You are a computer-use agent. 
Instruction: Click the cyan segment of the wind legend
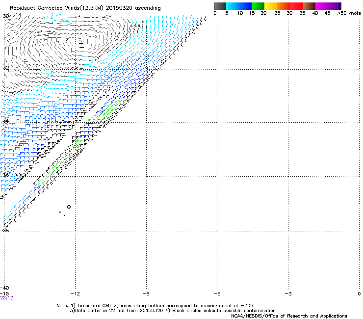233,6
